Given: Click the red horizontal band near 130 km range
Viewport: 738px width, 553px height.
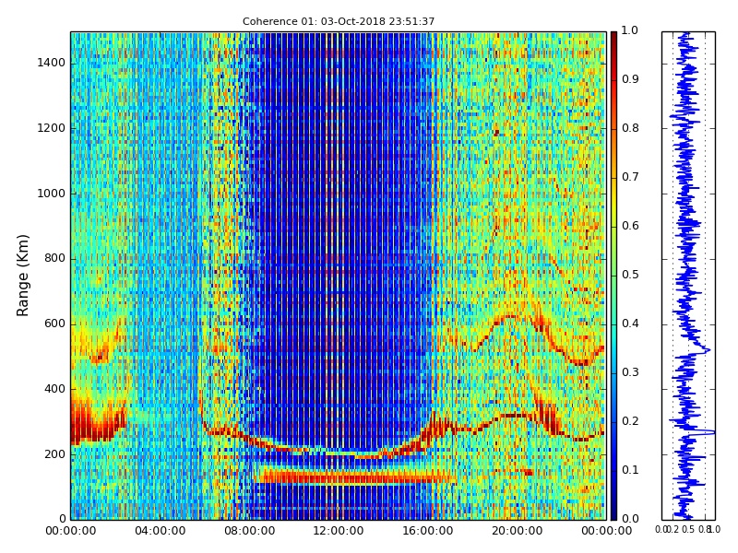Looking at the screenshot, I should pos(355,477).
